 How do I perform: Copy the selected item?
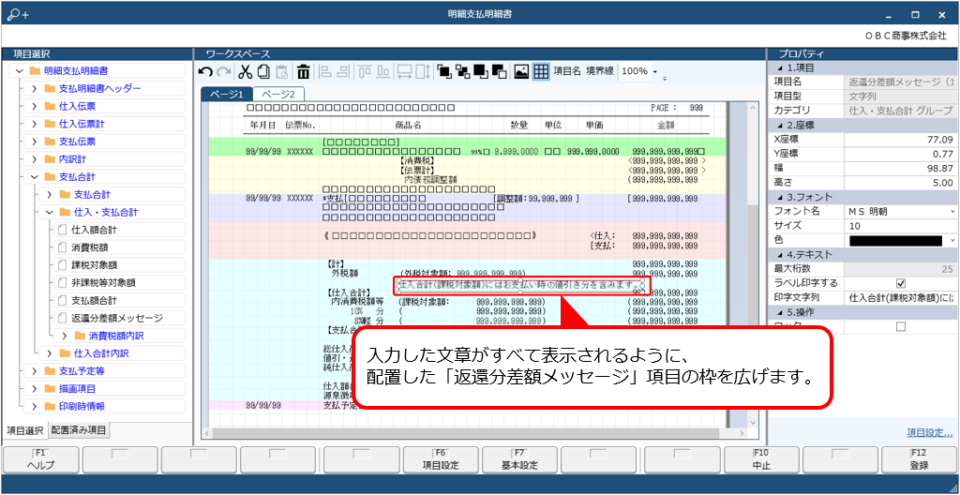pyautogui.click(x=263, y=71)
